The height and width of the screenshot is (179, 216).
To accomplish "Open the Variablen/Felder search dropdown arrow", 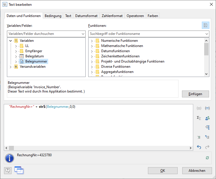I will point(82,34).
